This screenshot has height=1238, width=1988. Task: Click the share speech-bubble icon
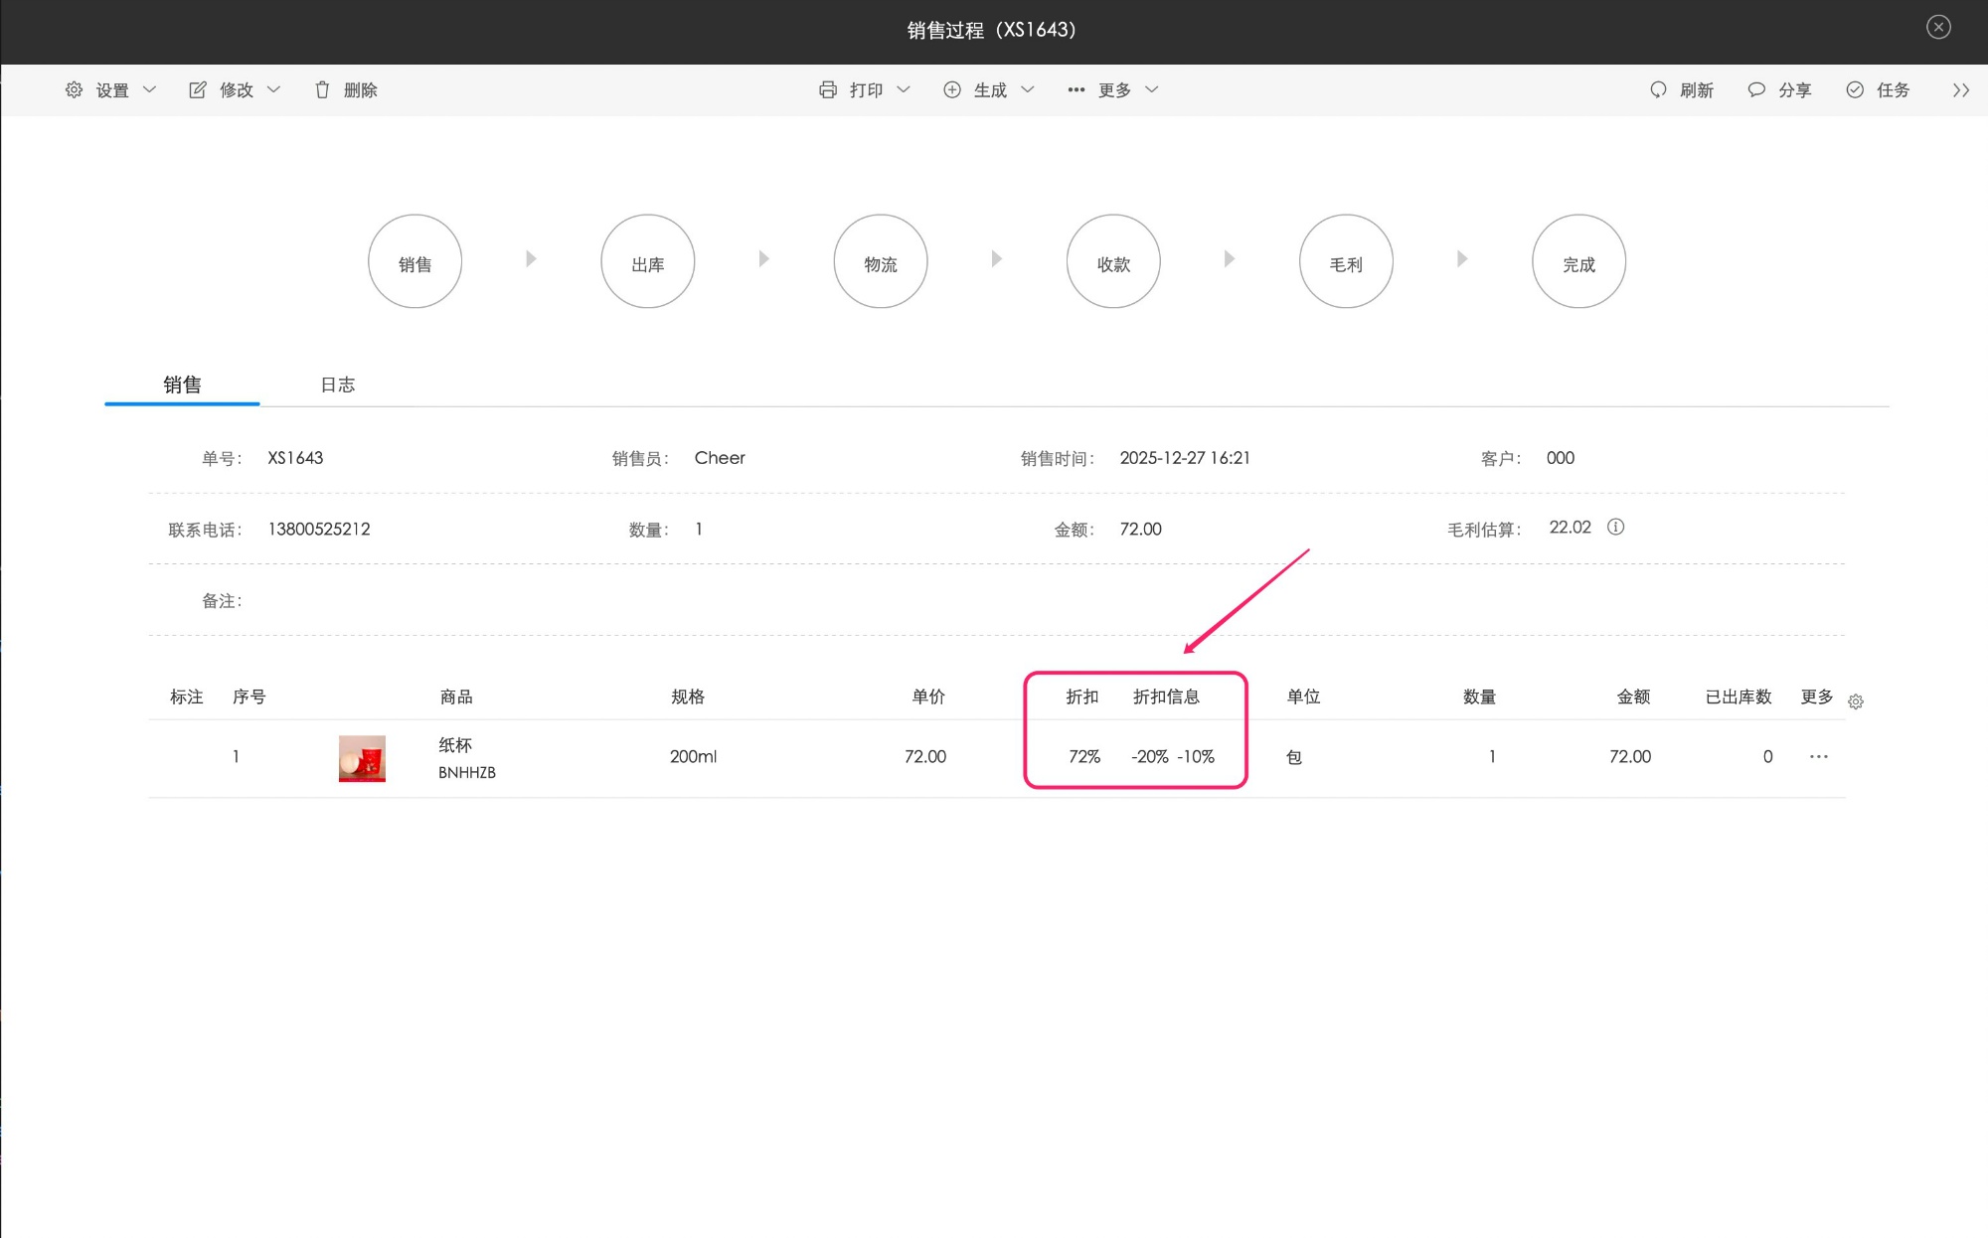point(1756,90)
